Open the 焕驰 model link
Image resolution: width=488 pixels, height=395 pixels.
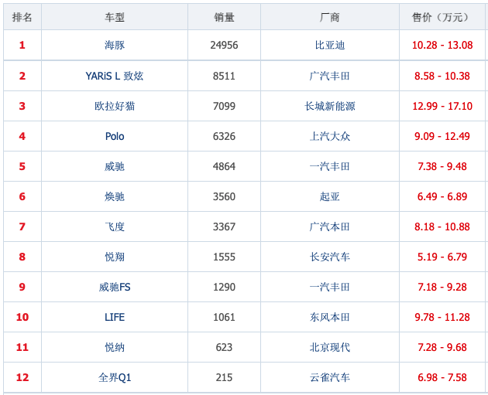pos(115,196)
